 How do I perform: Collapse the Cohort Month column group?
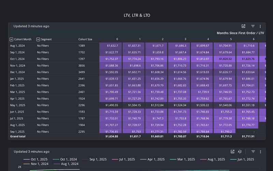(11, 39)
